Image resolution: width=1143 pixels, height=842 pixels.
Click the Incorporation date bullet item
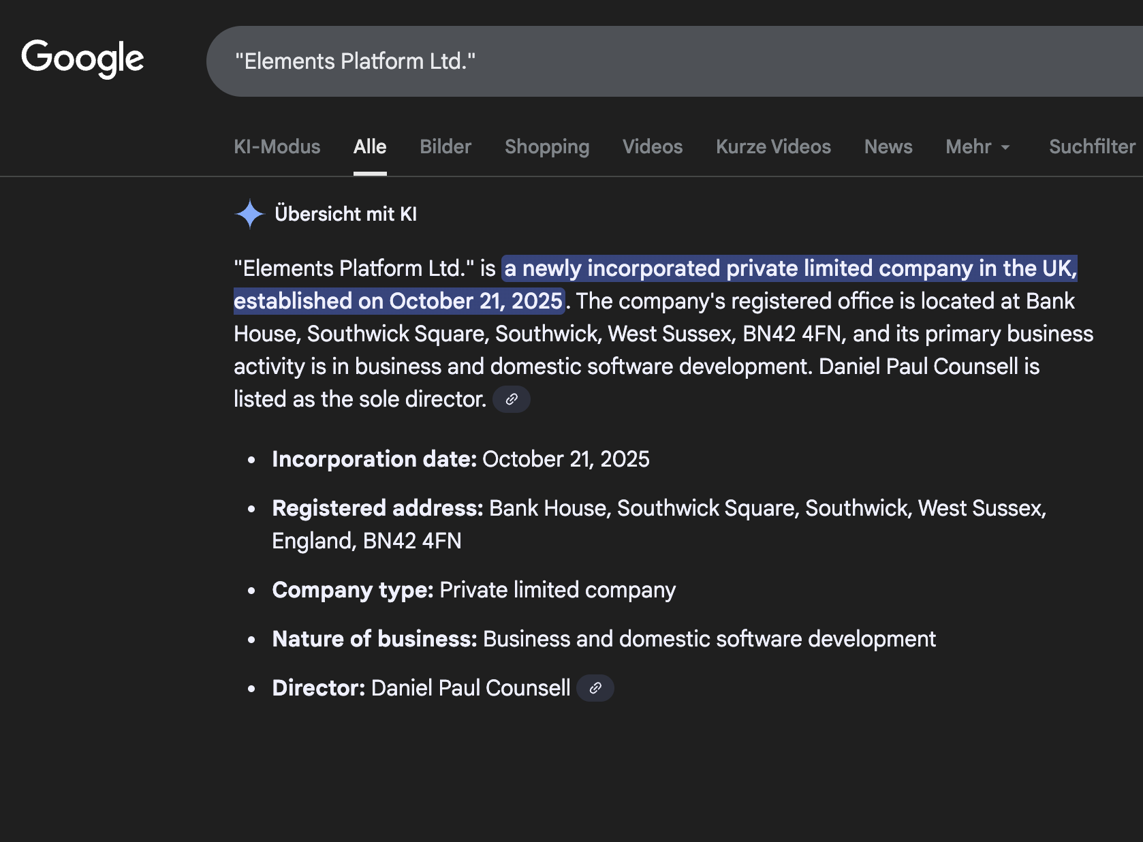(x=460, y=459)
